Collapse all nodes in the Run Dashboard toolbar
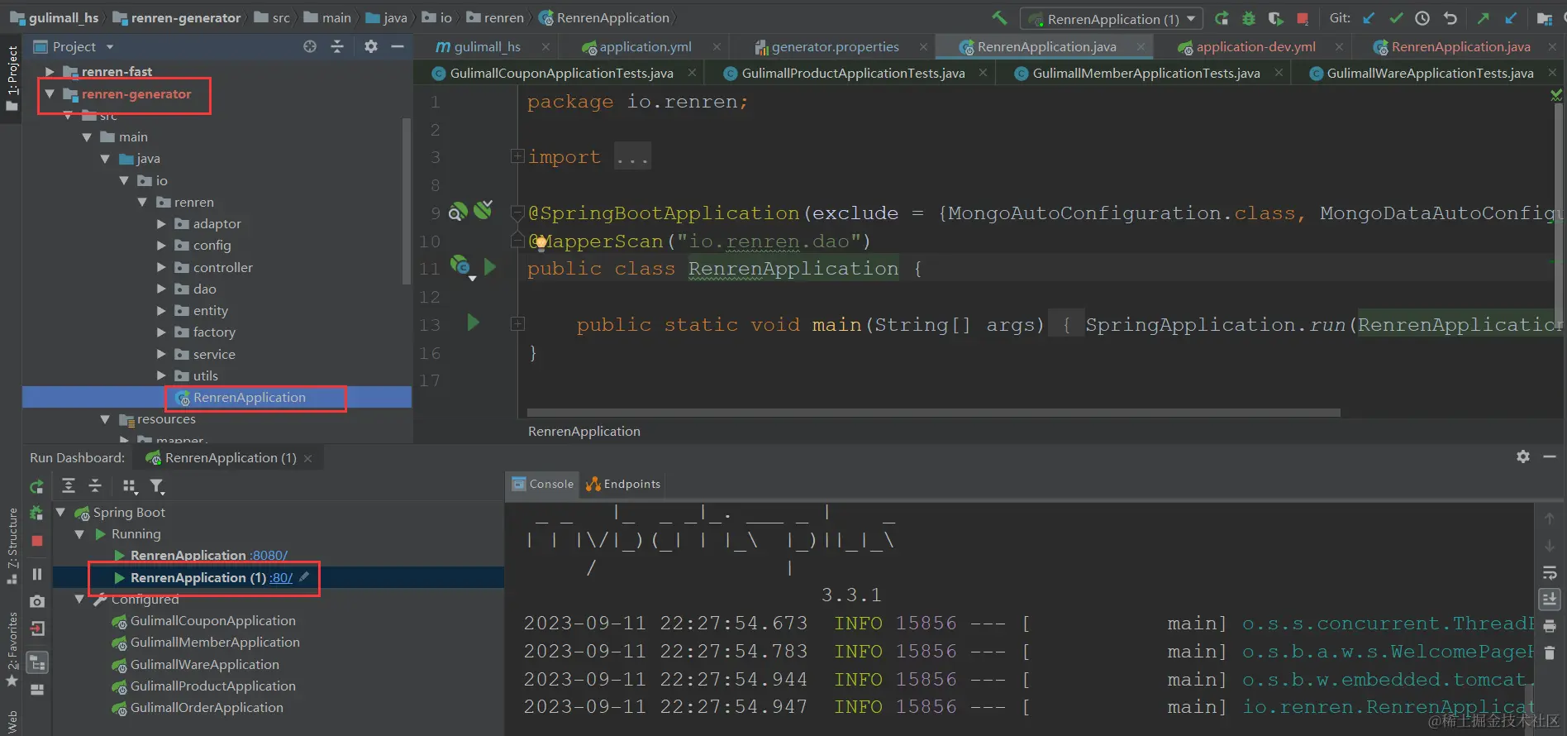Image resolution: width=1567 pixels, height=736 pixels. click(x=95, y=485)
